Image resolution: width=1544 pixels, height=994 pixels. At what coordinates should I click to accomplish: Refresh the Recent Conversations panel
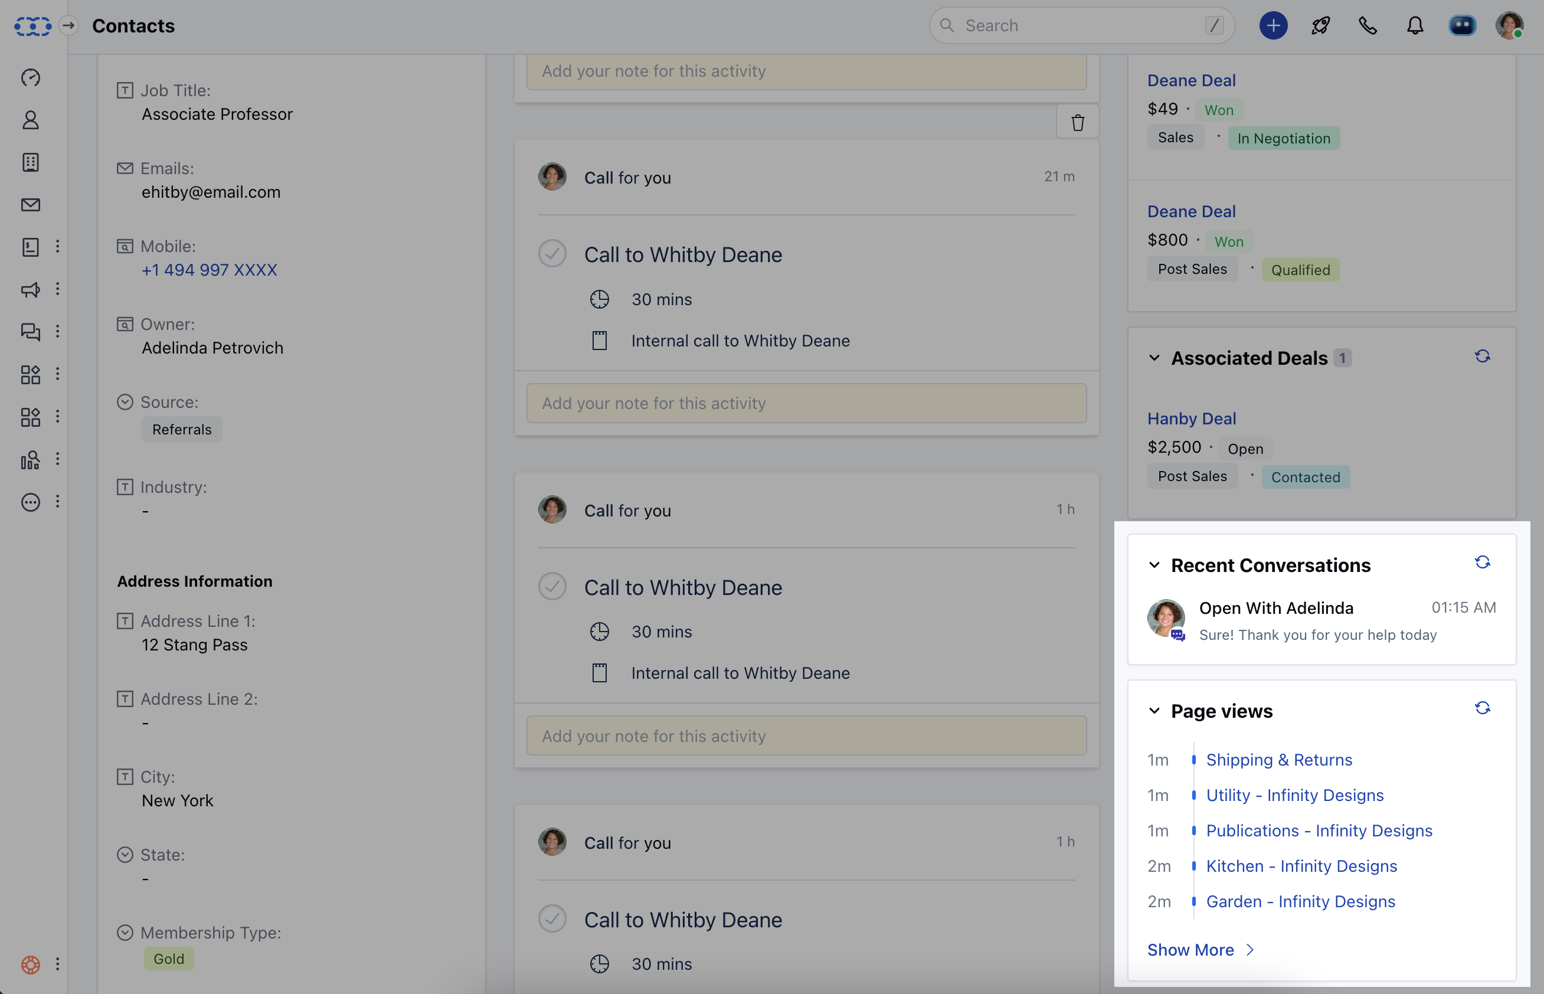(1483, 562)
